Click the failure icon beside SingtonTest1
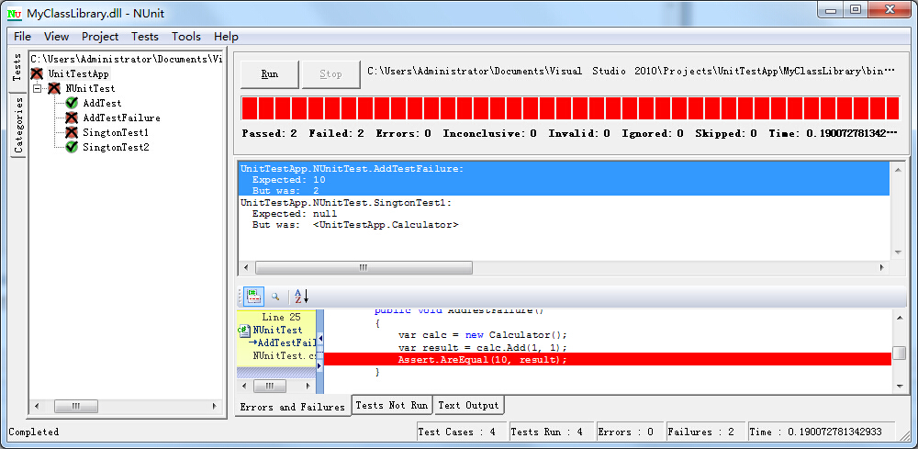 (x=72, y=132)
